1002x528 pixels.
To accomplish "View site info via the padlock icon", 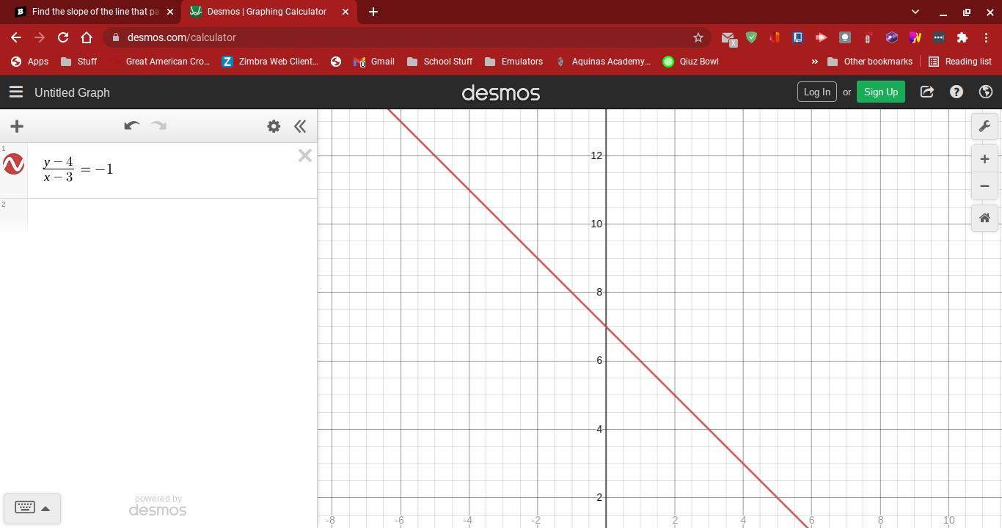I will [x=116, y=37].
